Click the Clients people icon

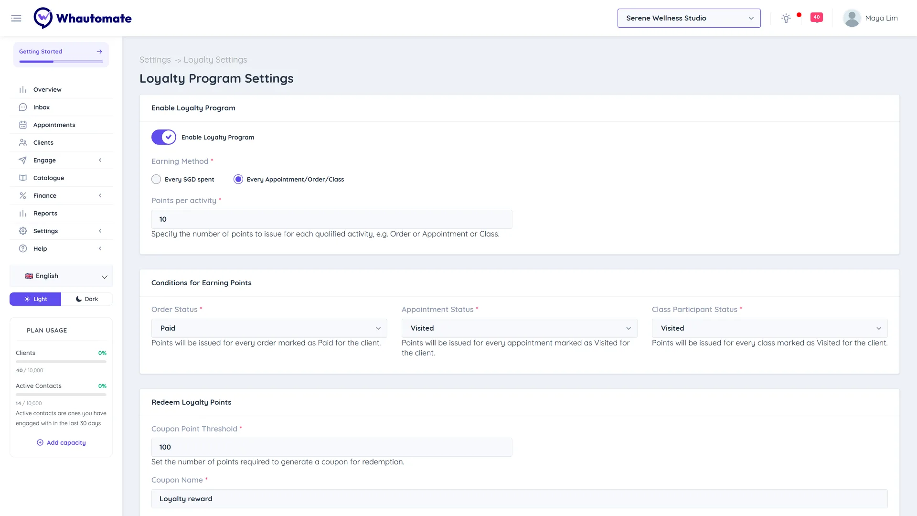click(x=23, y=143)
